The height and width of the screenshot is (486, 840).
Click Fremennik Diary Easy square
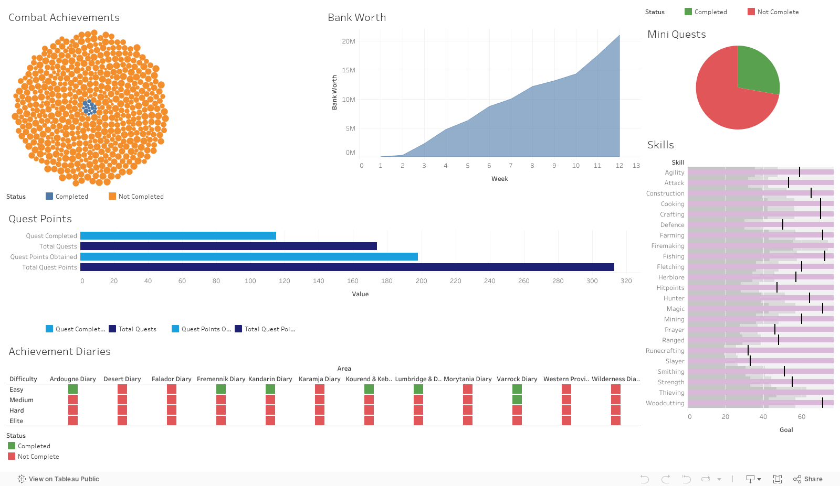(221, 389)
